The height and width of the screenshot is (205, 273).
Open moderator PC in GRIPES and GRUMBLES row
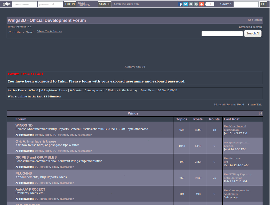click(x=37, y=167)
